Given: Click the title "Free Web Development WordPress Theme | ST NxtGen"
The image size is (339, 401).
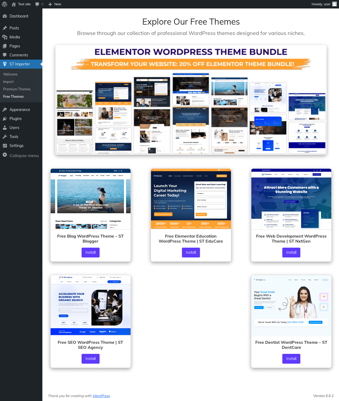Looking at the screenshot, I should click(291, 239).
